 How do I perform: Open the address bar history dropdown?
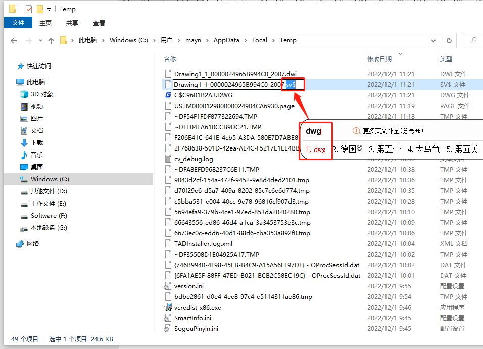pyautogui.click(x=433, y=40)
